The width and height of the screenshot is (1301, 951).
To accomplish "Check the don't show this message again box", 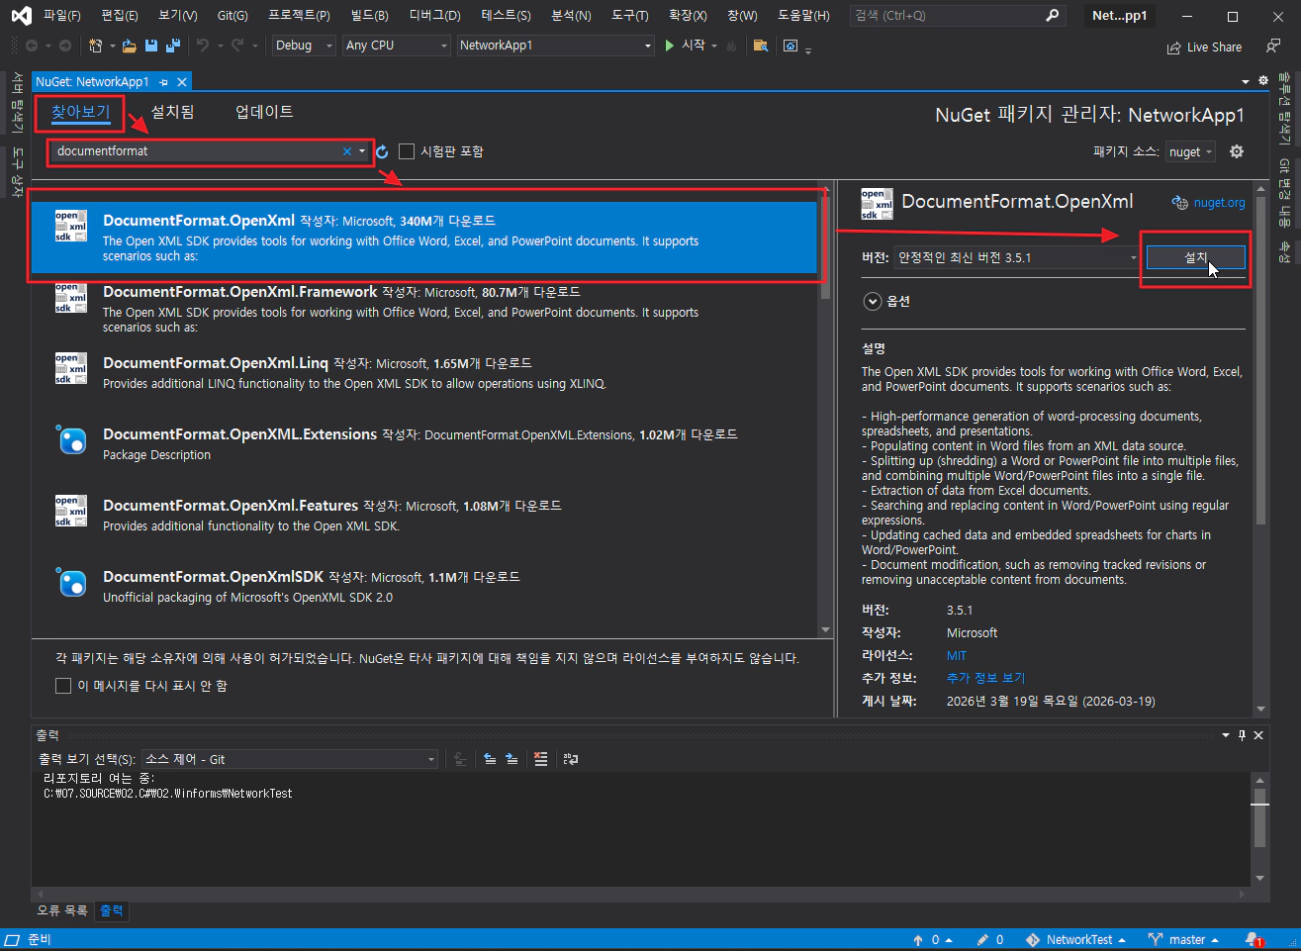I will click(63, 686).
